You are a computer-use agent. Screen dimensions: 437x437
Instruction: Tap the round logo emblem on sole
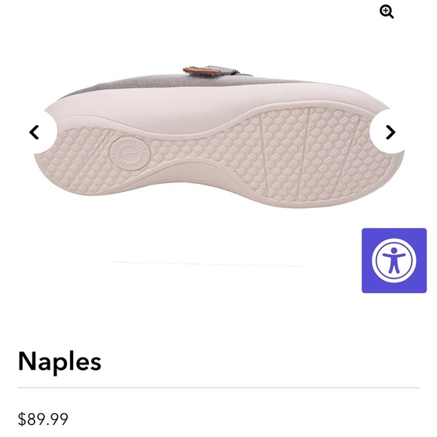pyautogui.click(x=130, y=154)
